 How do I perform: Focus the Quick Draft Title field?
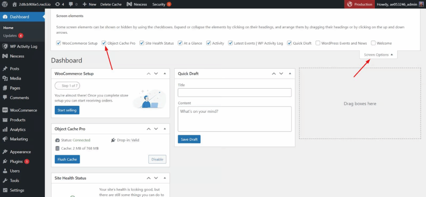tap(235, 92)
